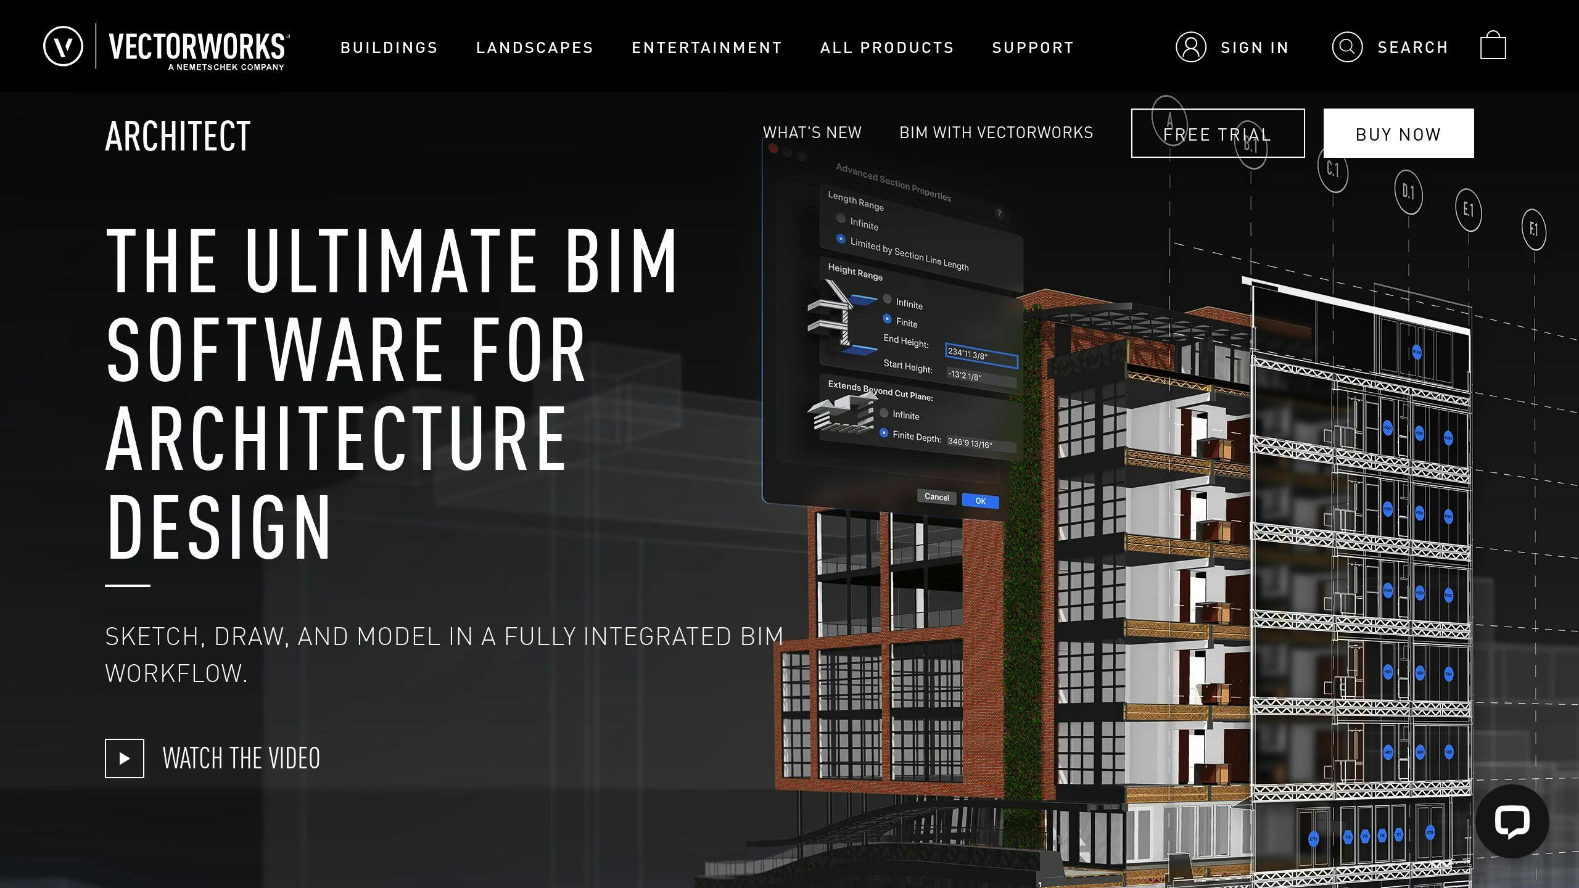This screenshot has height=888, width=1579.
Task: Click the Watch the Video link
Action: point(241,758)
